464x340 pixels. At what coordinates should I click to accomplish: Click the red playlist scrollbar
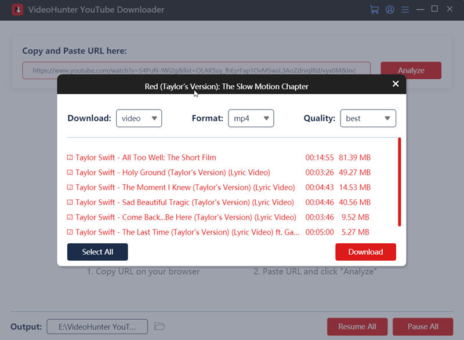coord(399,182)
